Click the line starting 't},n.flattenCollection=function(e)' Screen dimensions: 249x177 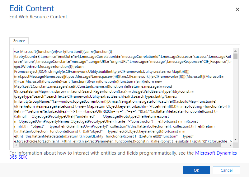(100, 132)
